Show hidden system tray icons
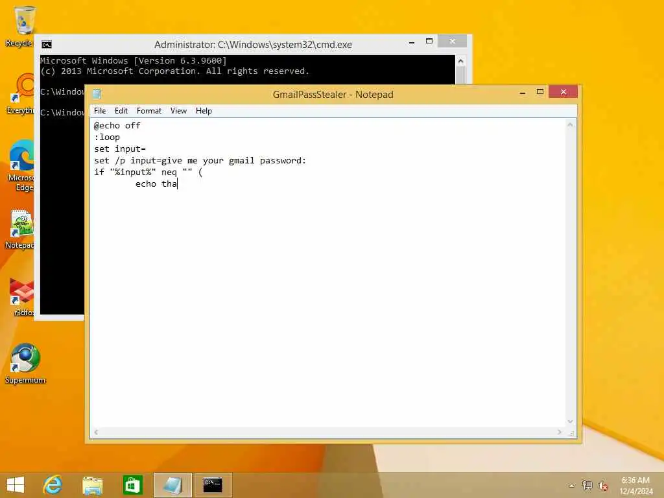Image resolution: width=664 pixels, height=498 pixels. point(572,486)
